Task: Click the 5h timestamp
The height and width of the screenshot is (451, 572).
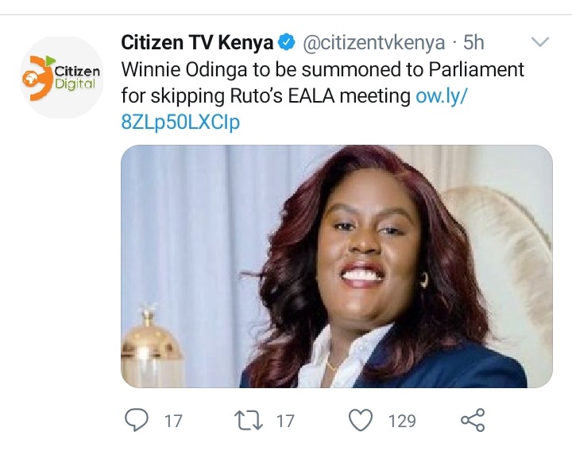Action: coord(473,42)
